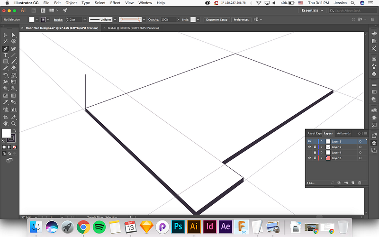Click the Search Adobe Stock field
379x237 pixels.
point(348,10)
